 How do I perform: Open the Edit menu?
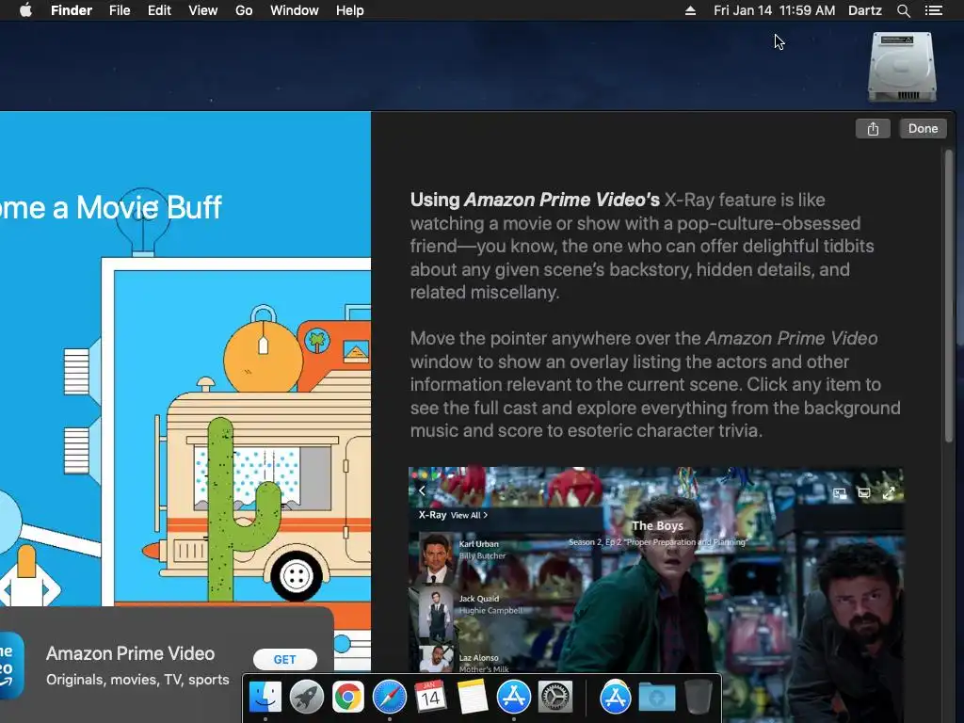pos(159,10)
